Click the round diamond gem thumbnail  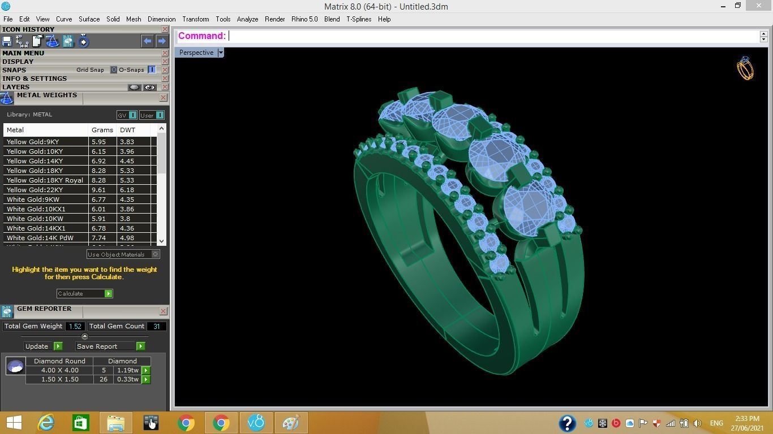tap(15, 366)
